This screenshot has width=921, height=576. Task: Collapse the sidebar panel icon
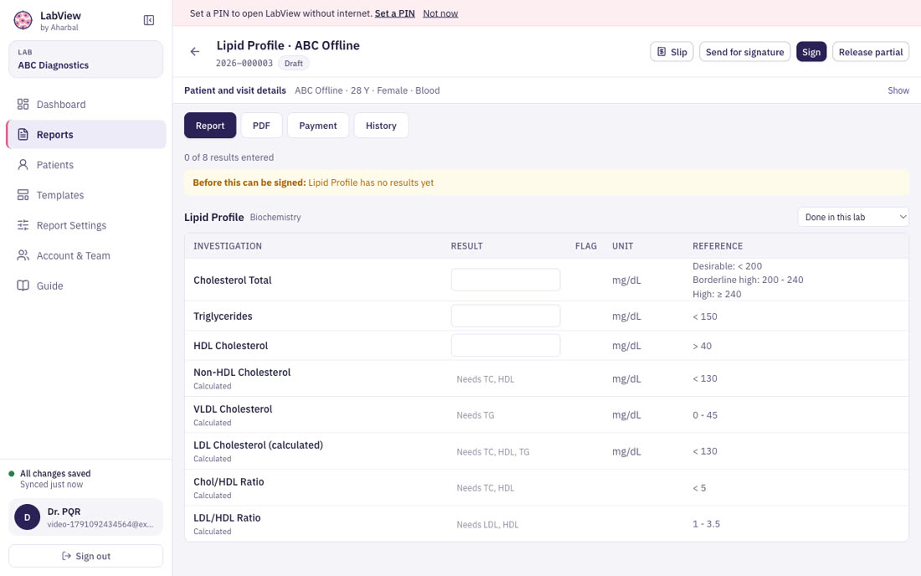149,21
